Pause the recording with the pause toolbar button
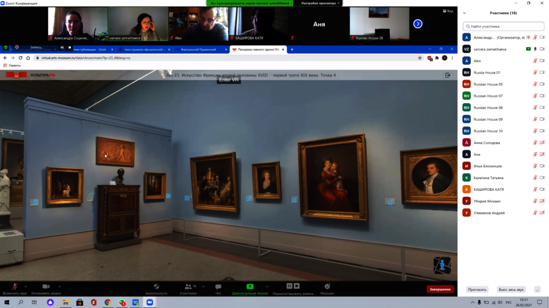Viewport: 549px width, 308px height. pyautogui.click(x=289, y=286)
